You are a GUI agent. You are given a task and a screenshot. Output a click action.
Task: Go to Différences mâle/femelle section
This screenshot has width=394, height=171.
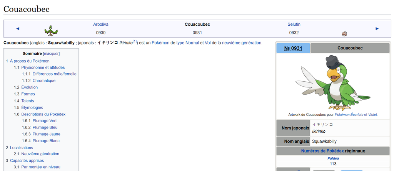pyautogui.click(x=55, y=74)
